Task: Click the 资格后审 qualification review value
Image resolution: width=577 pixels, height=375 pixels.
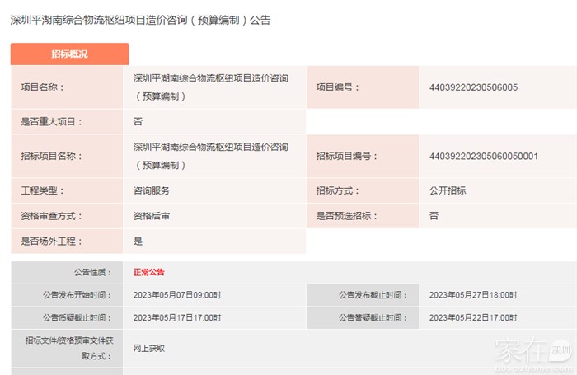Action: pyautogui.click(x=152, y=216)
